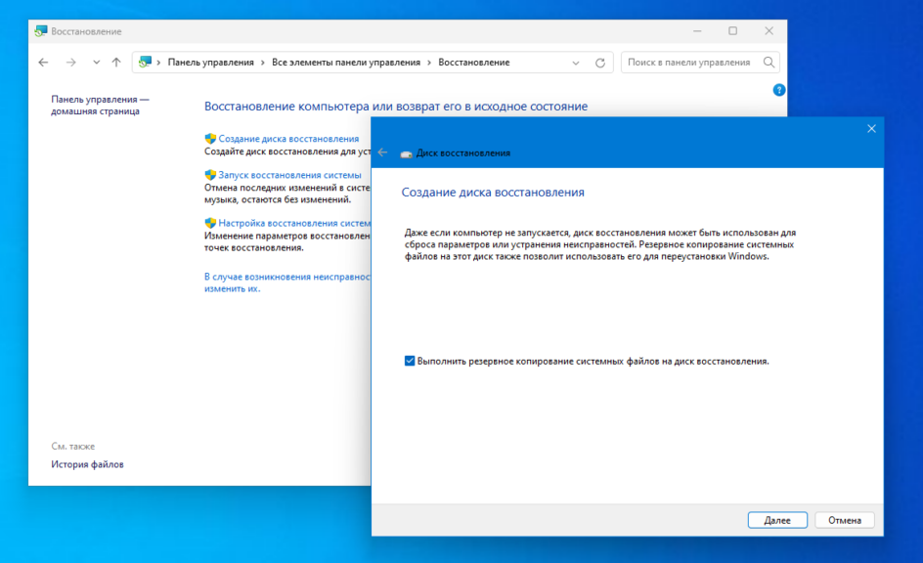Expand chevron after Панель управления breadcrumb
Screen dimensions: 923x563
(263, 63)
